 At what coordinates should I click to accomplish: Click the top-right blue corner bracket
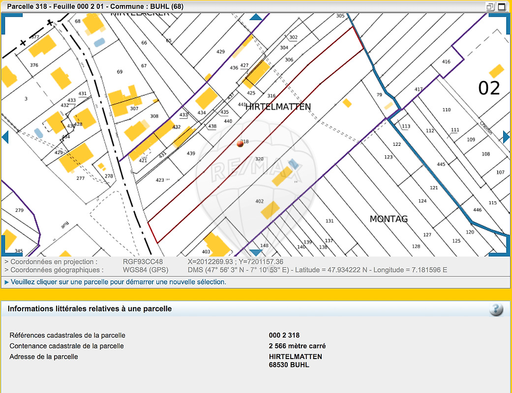click(x=501, y=23)
